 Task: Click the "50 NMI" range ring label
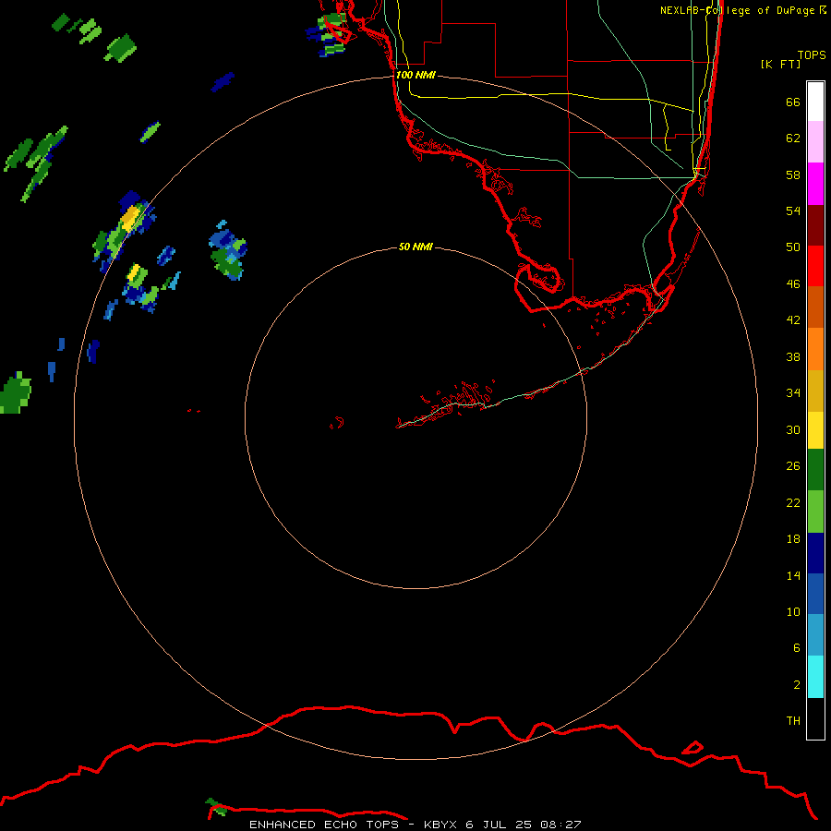tap(415, 247)
